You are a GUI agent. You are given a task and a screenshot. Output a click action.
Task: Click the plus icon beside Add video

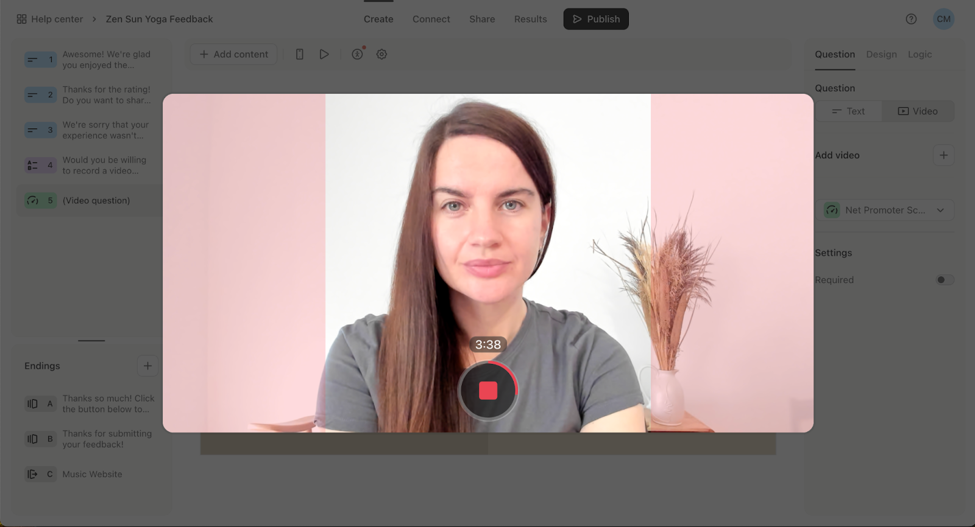[943, 155]
